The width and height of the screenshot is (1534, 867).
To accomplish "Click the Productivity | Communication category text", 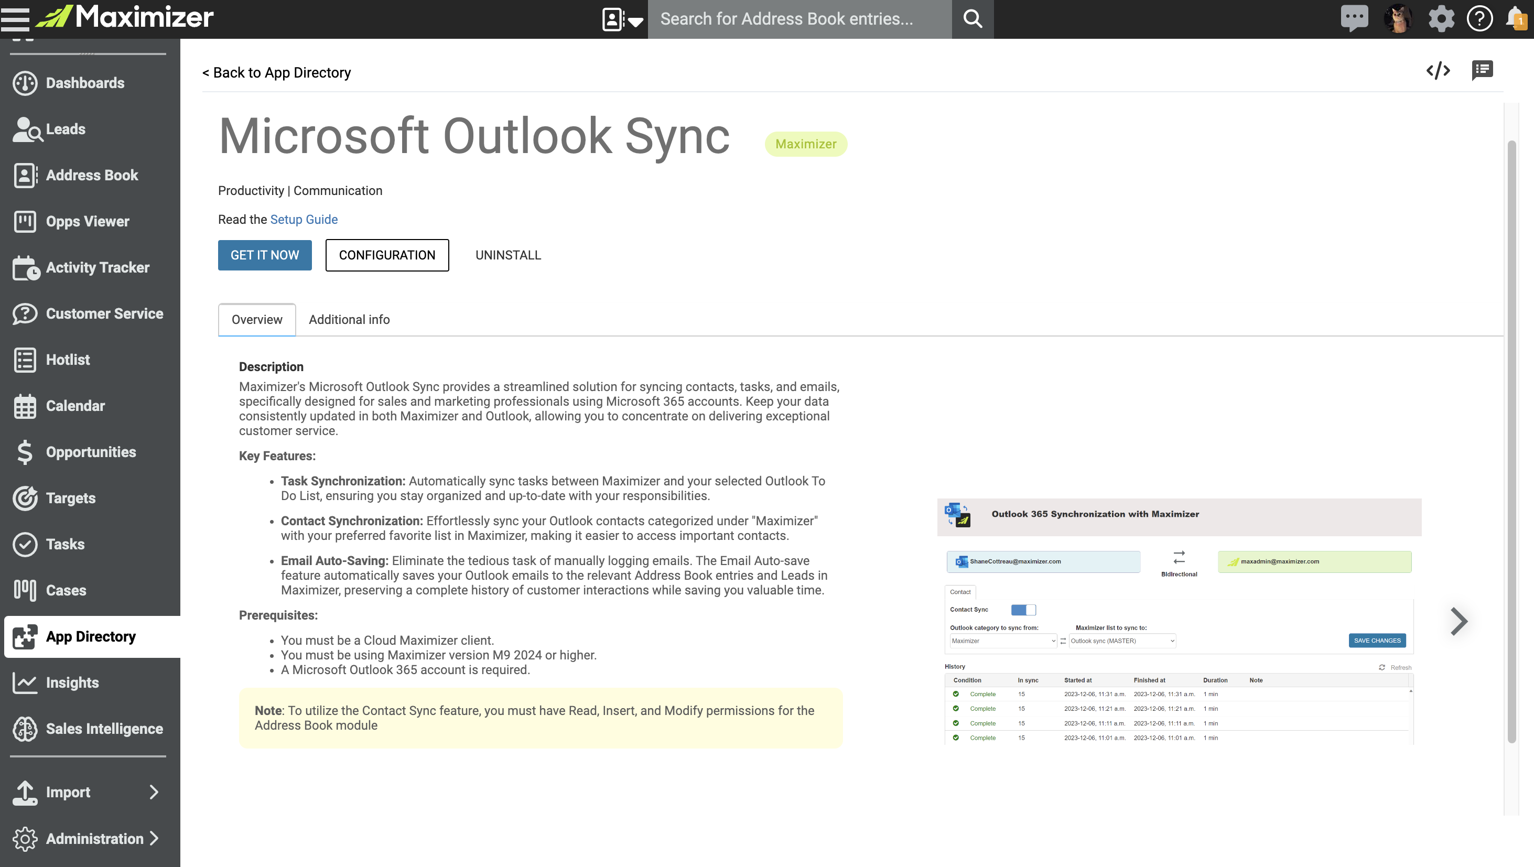I will pos(300,191).
